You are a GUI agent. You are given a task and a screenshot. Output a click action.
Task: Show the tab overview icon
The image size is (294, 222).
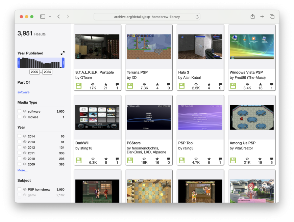(272, 17)
